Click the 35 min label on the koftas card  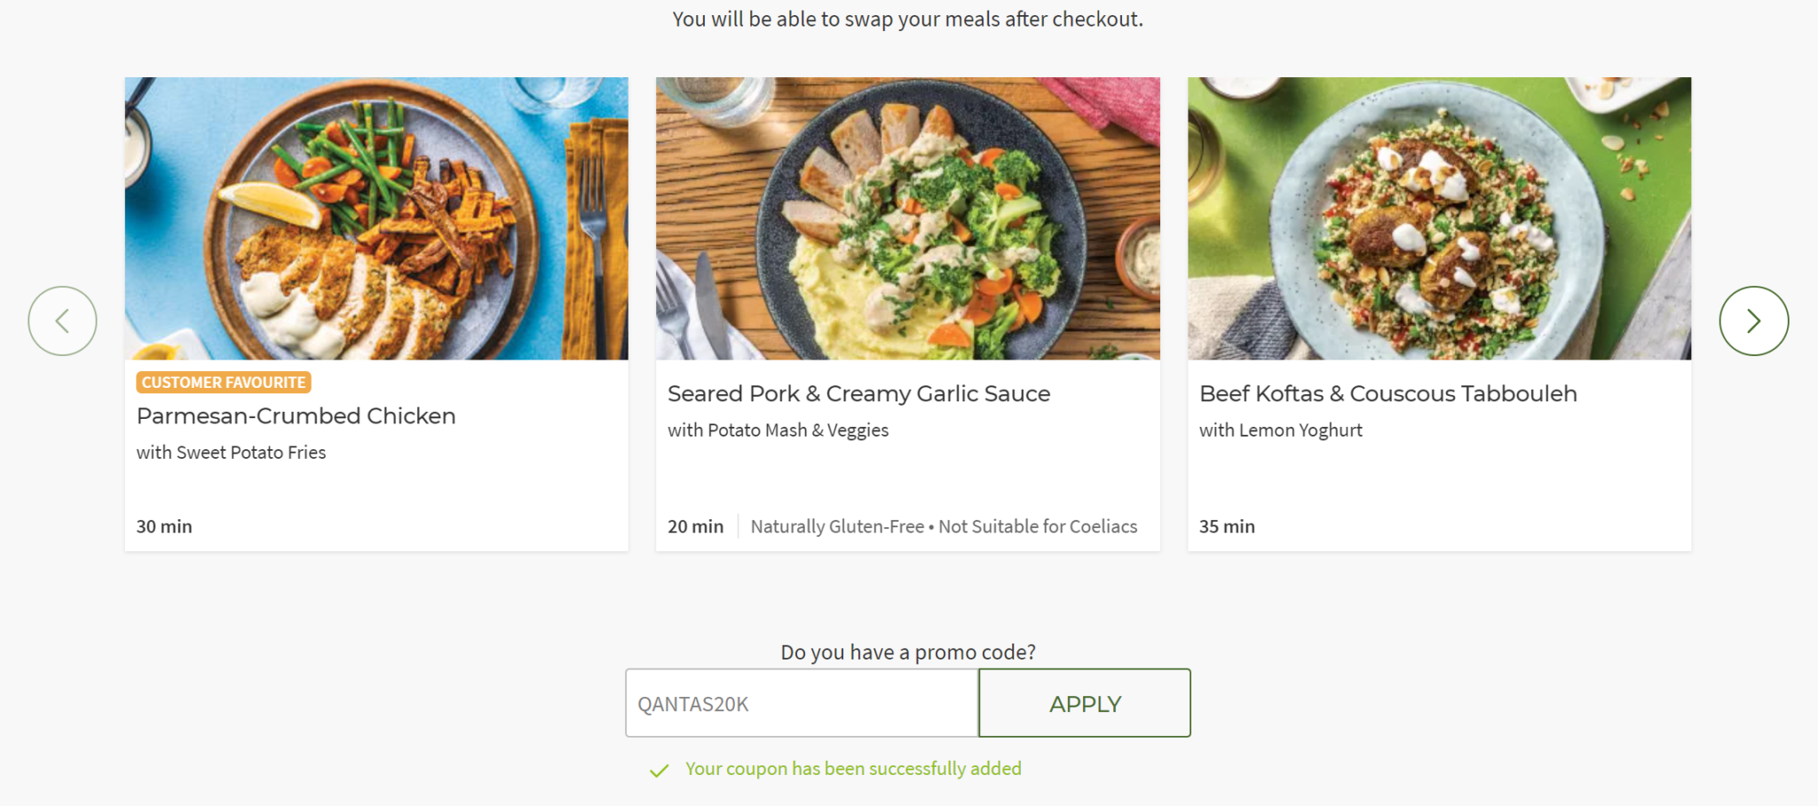coord(1226,525)
